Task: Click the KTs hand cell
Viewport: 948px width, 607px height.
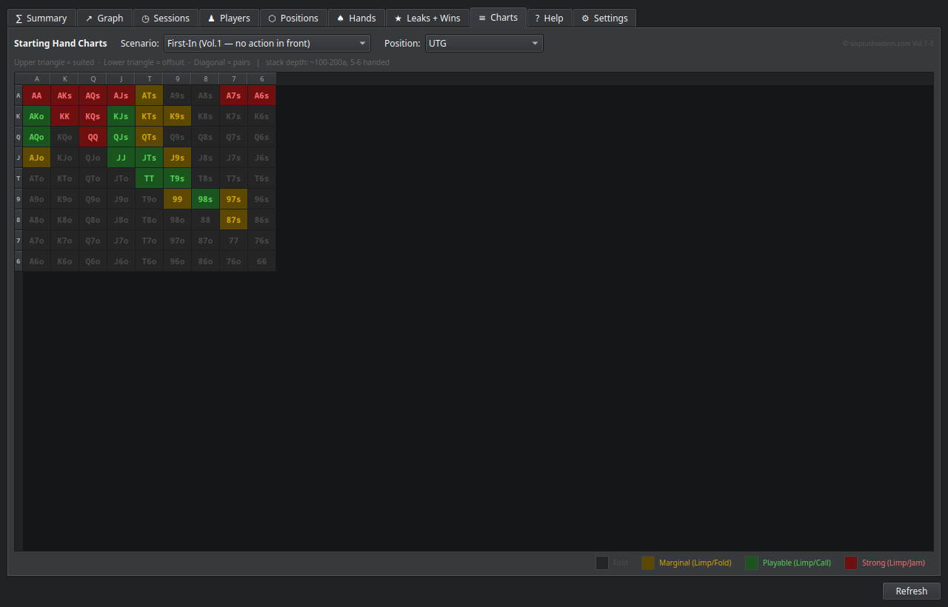Action: [150, 116]
